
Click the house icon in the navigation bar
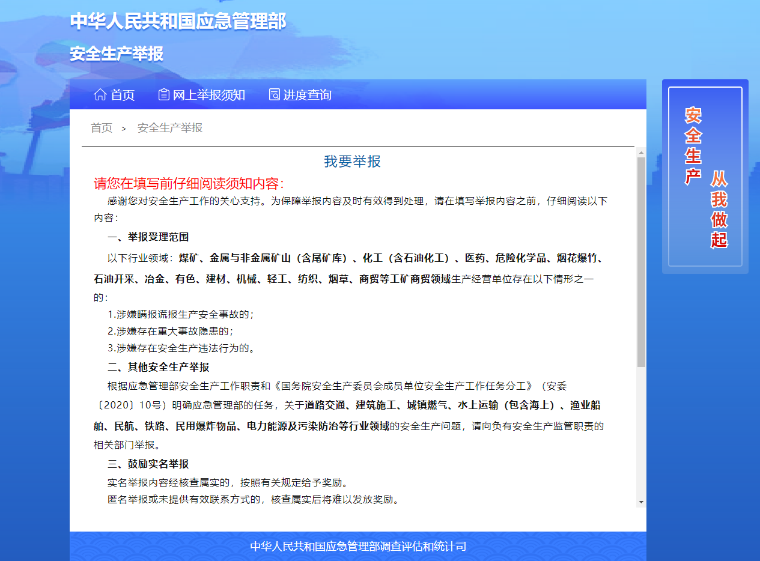(x=100, y=95)
